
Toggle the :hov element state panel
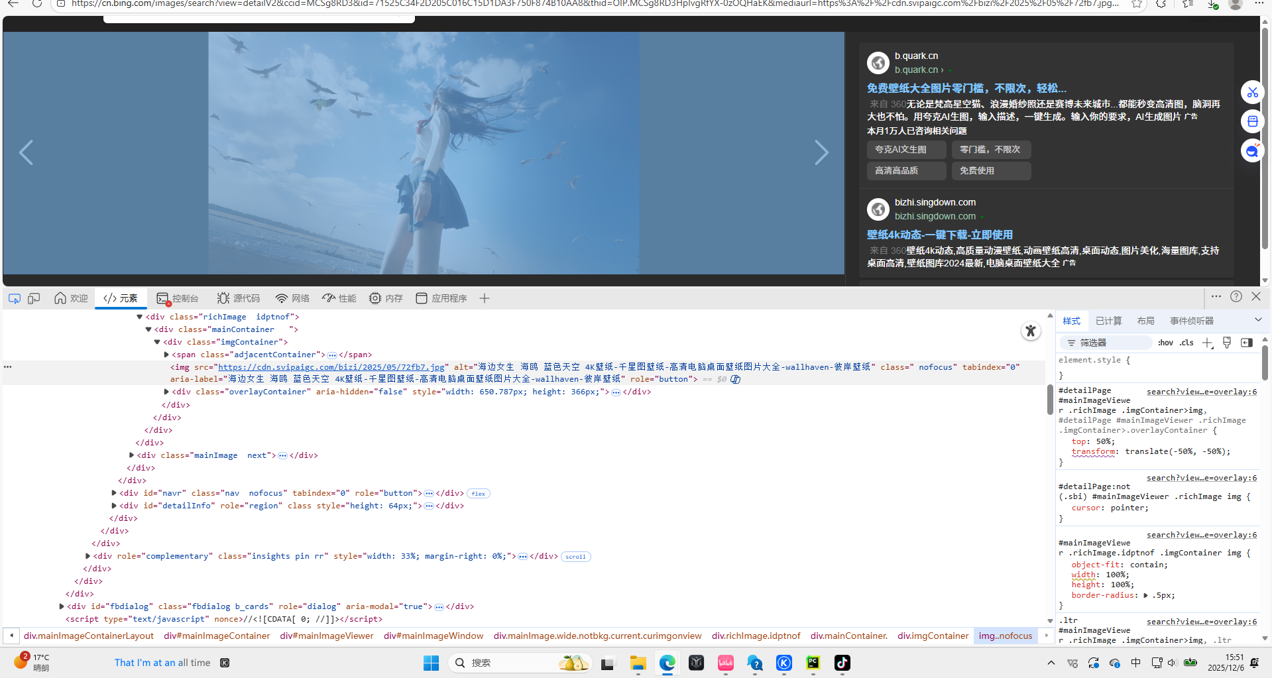click(1165, 343)
